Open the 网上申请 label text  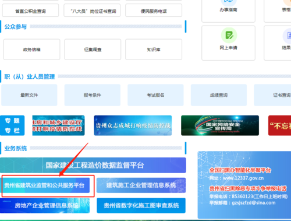228,48
